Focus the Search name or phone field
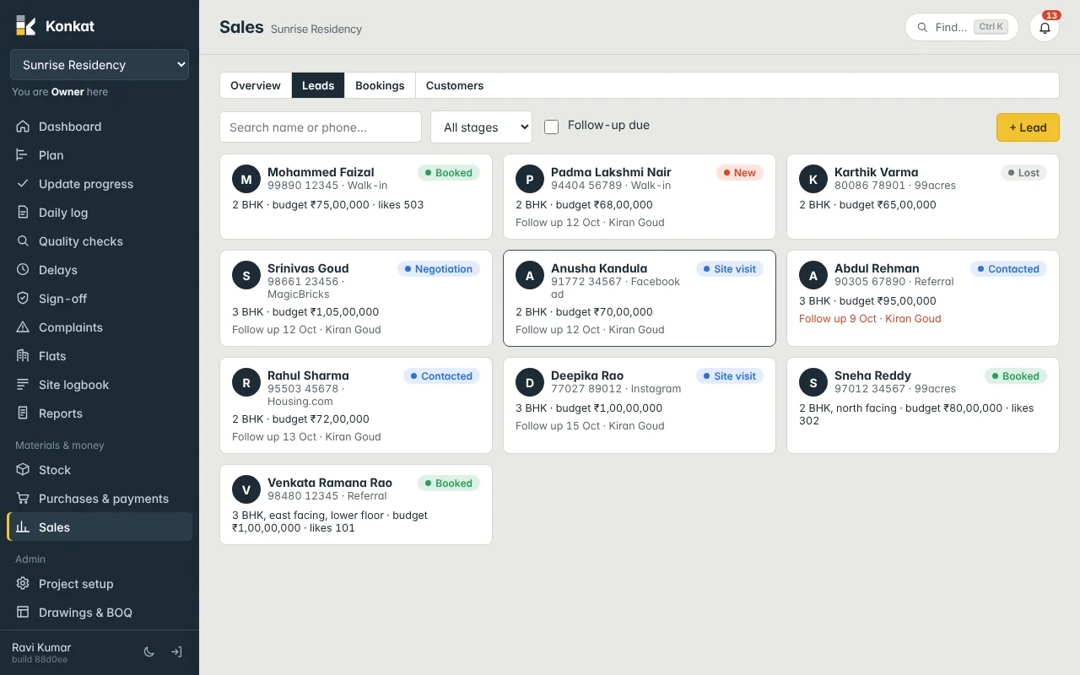1080x675 pixels. pos(321,127)
